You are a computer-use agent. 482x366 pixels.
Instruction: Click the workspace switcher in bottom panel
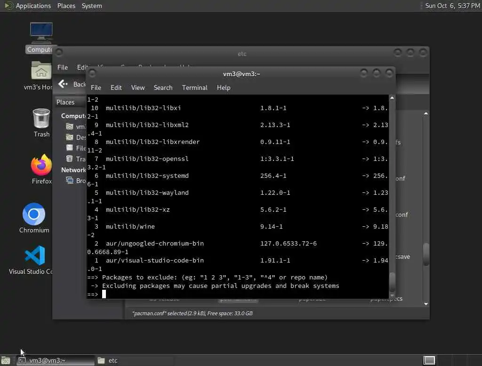click(429, 360)
